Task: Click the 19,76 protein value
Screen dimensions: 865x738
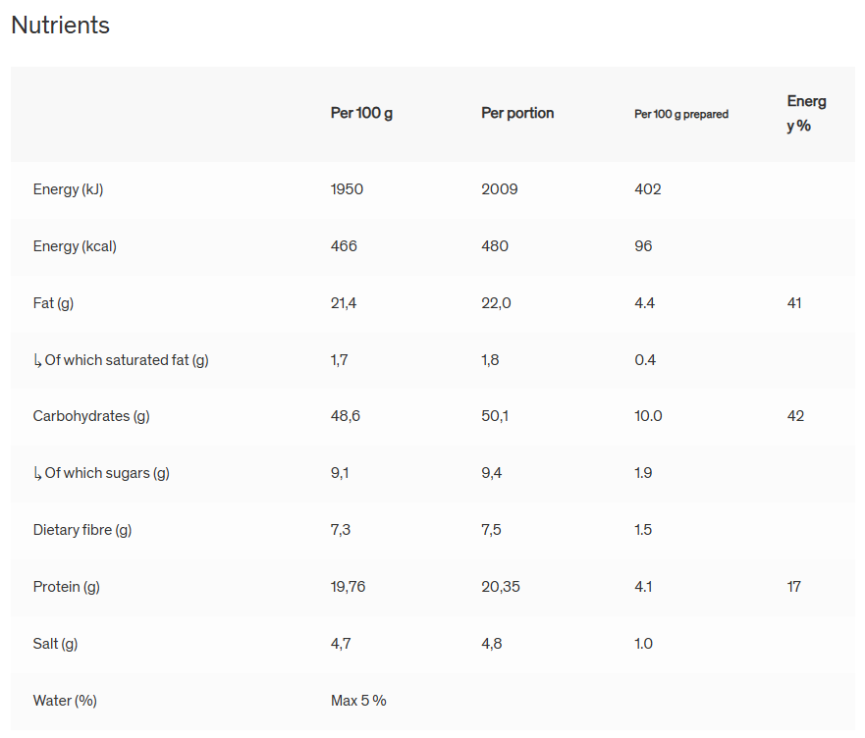Action: (x=348, y=587)
